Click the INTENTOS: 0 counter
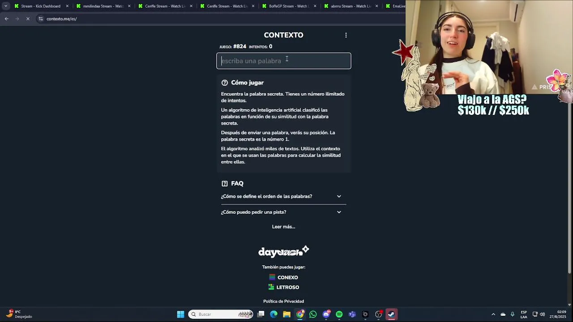Image resolution: width=573 pixels, height=322 pixels. pyautogui.click(x=261, y=47)
